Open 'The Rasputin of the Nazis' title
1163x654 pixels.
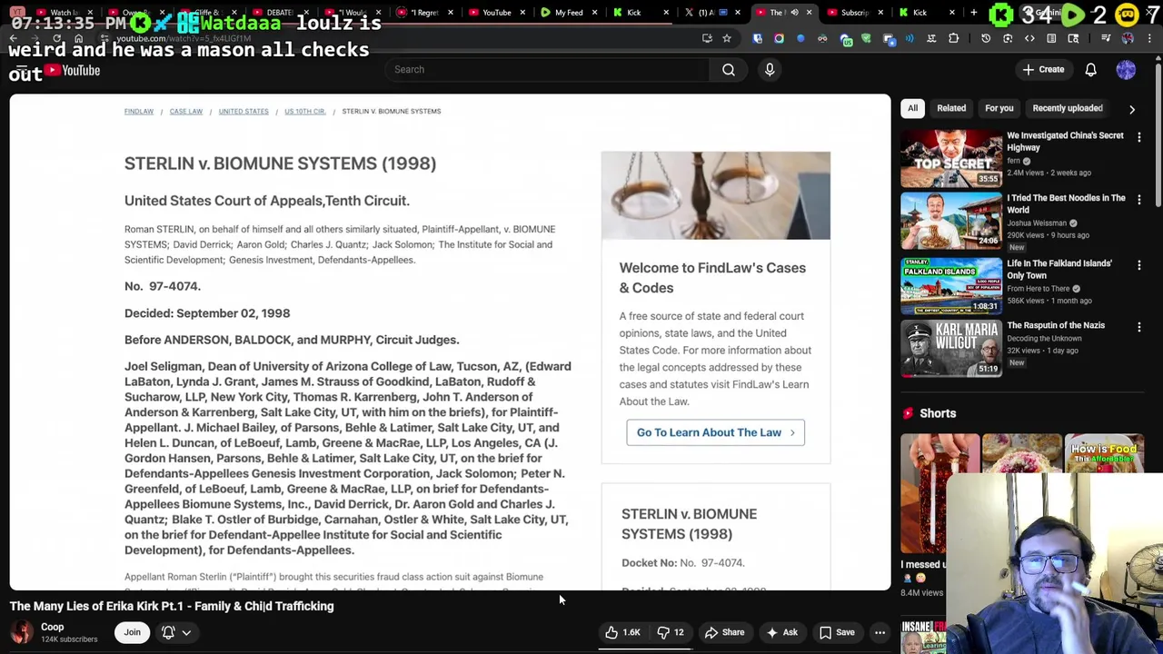(x=1056, y=325)
